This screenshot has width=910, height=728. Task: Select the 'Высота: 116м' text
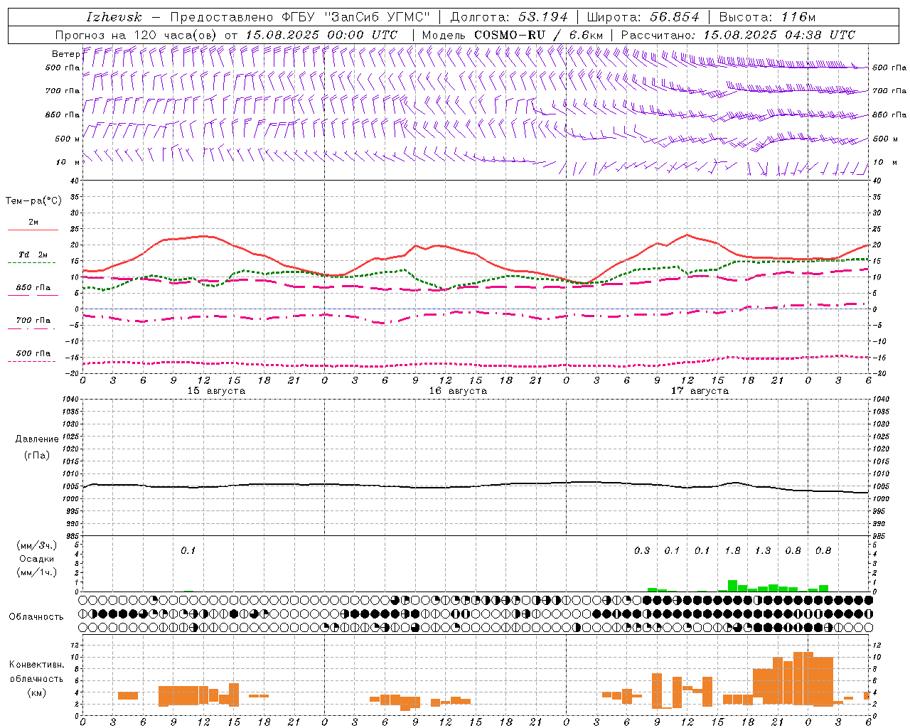(x=767, y=17)
